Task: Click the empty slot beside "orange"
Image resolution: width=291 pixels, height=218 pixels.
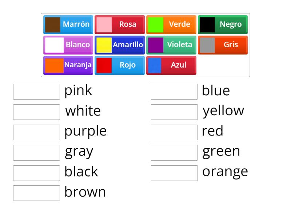Action: (174, 173)
